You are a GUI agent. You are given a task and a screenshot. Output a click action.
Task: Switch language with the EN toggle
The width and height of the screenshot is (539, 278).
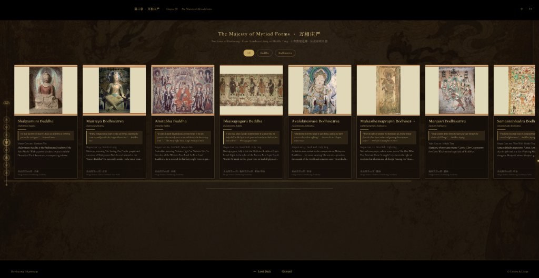click(x=531, y=9)
